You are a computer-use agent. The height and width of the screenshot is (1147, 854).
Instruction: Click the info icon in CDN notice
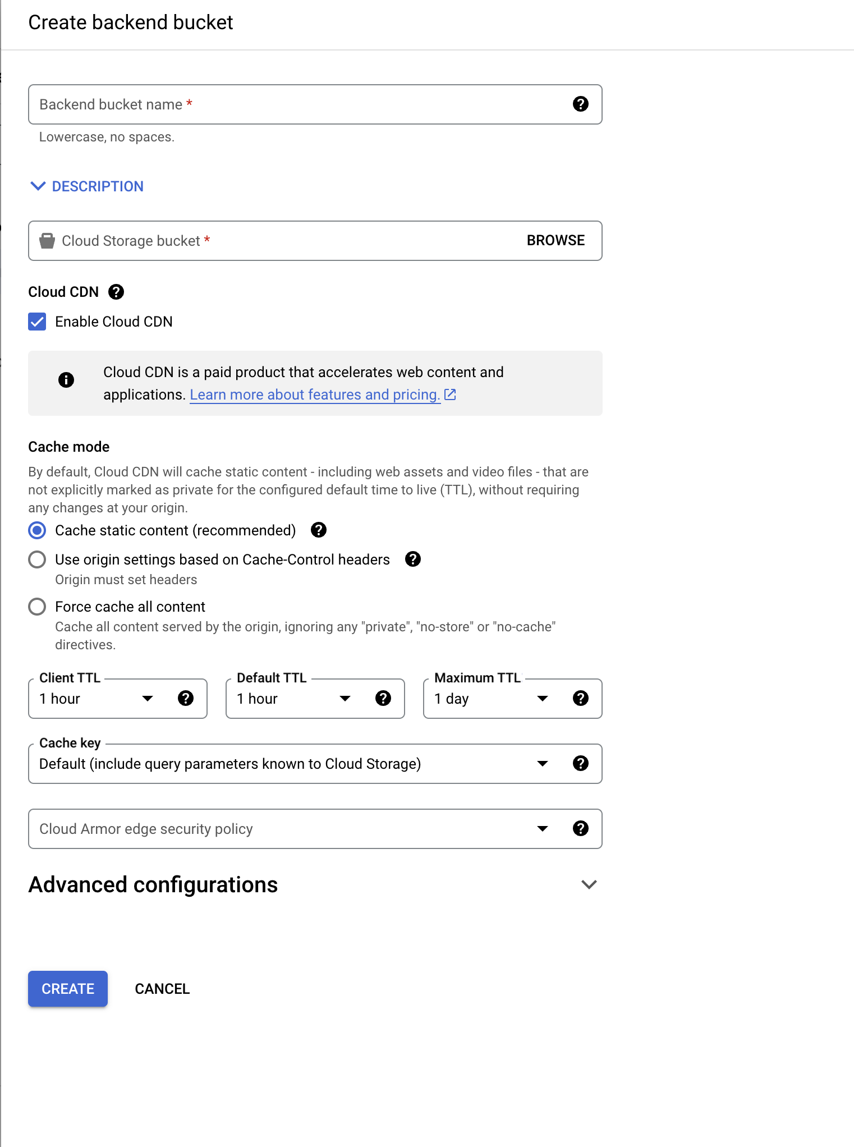[66, 380]
